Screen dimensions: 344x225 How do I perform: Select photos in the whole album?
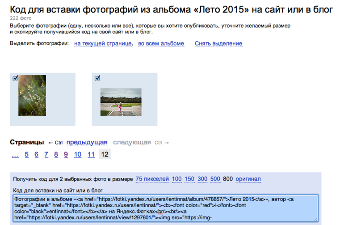point(161,44)
